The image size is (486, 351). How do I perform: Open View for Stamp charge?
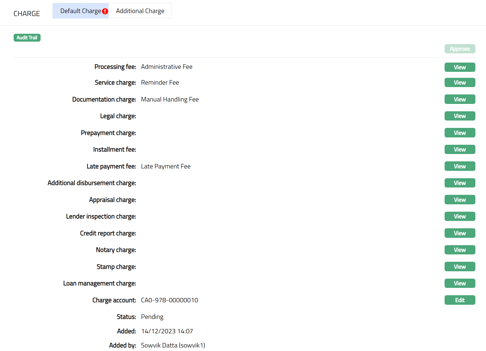tap(460, 267)
